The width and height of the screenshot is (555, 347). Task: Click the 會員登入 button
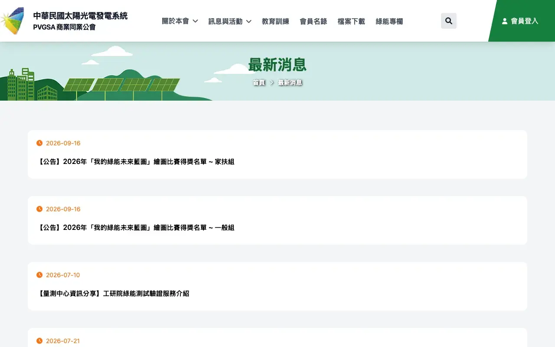pyautogui.click(x=522, y=21)
